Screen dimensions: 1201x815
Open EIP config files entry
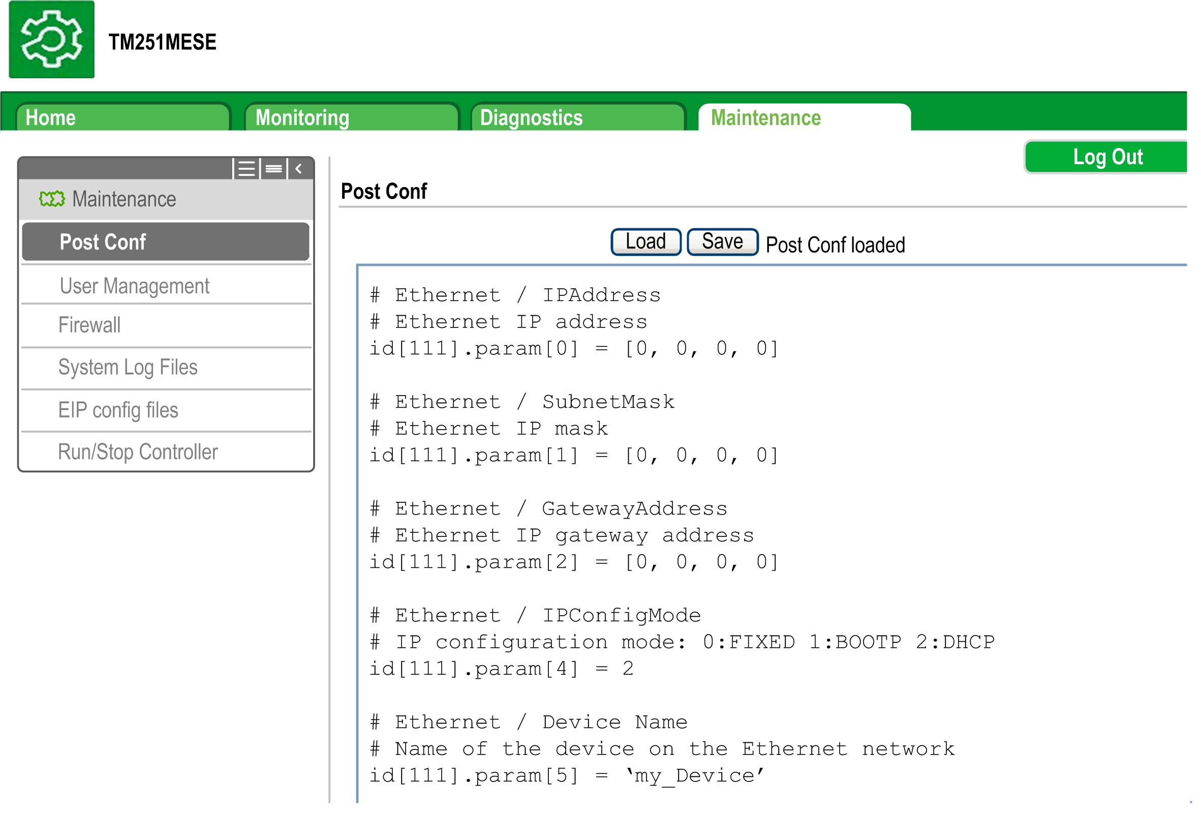point(118,410)
